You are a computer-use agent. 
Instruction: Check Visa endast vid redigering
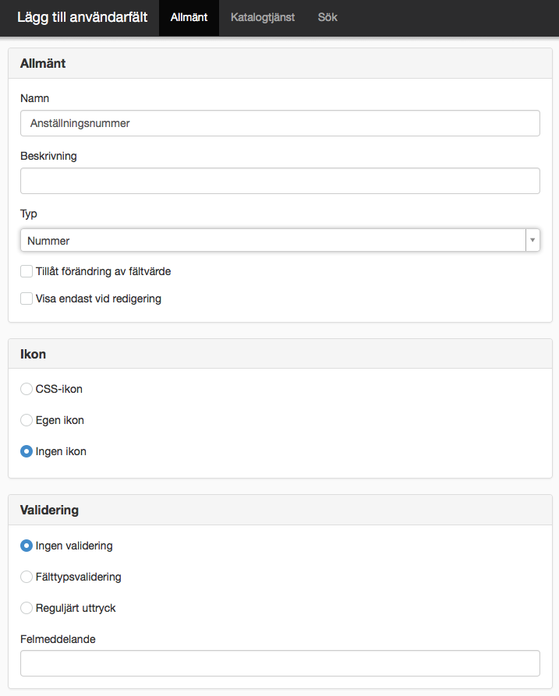coord(27,299)
